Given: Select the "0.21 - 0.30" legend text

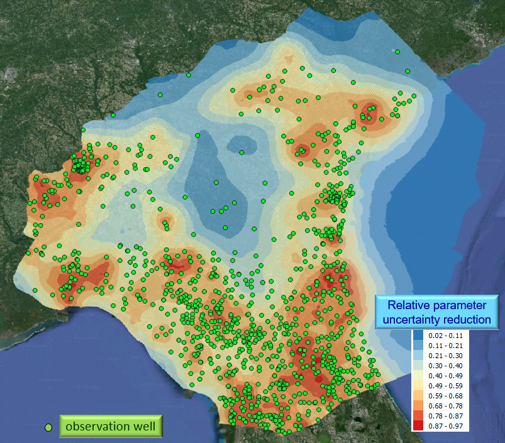Looking at the screenshot, I should point(445,356).
